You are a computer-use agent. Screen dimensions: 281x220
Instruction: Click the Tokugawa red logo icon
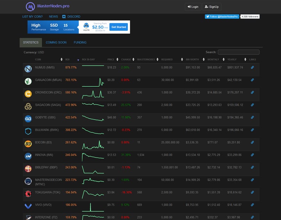[28, 194]
